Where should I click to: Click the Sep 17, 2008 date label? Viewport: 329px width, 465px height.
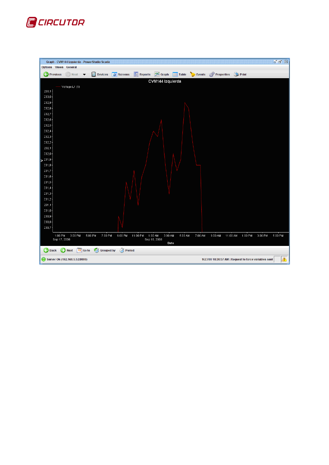pyautogui.click(x=61, y=239)
